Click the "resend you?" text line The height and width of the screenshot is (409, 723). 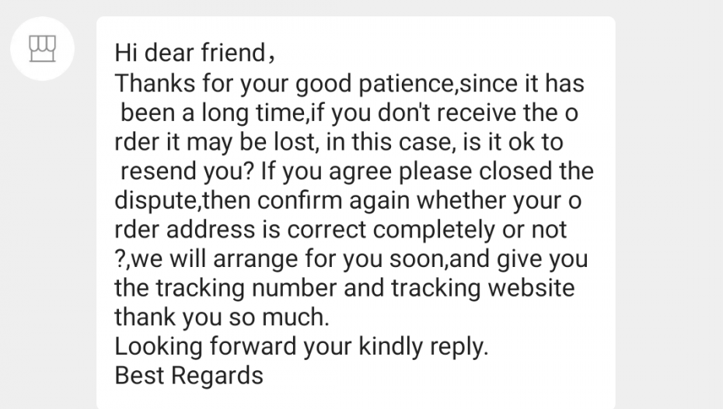click(x=354, y=171)
